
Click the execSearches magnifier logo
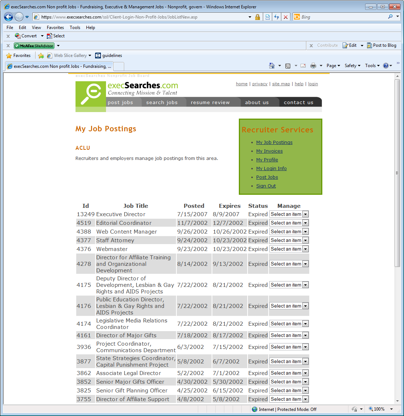pyautogui.click(x=91, y=94)
